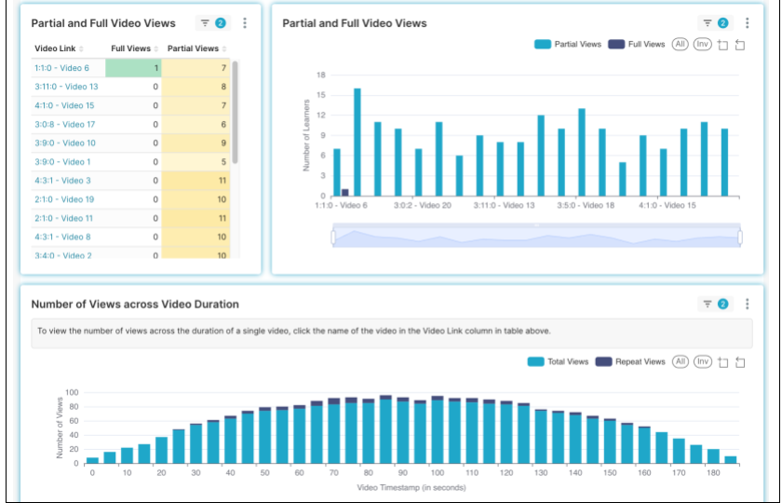
Task: Open the 4:3:1 - Video 3 link
Action: (62, 181)
